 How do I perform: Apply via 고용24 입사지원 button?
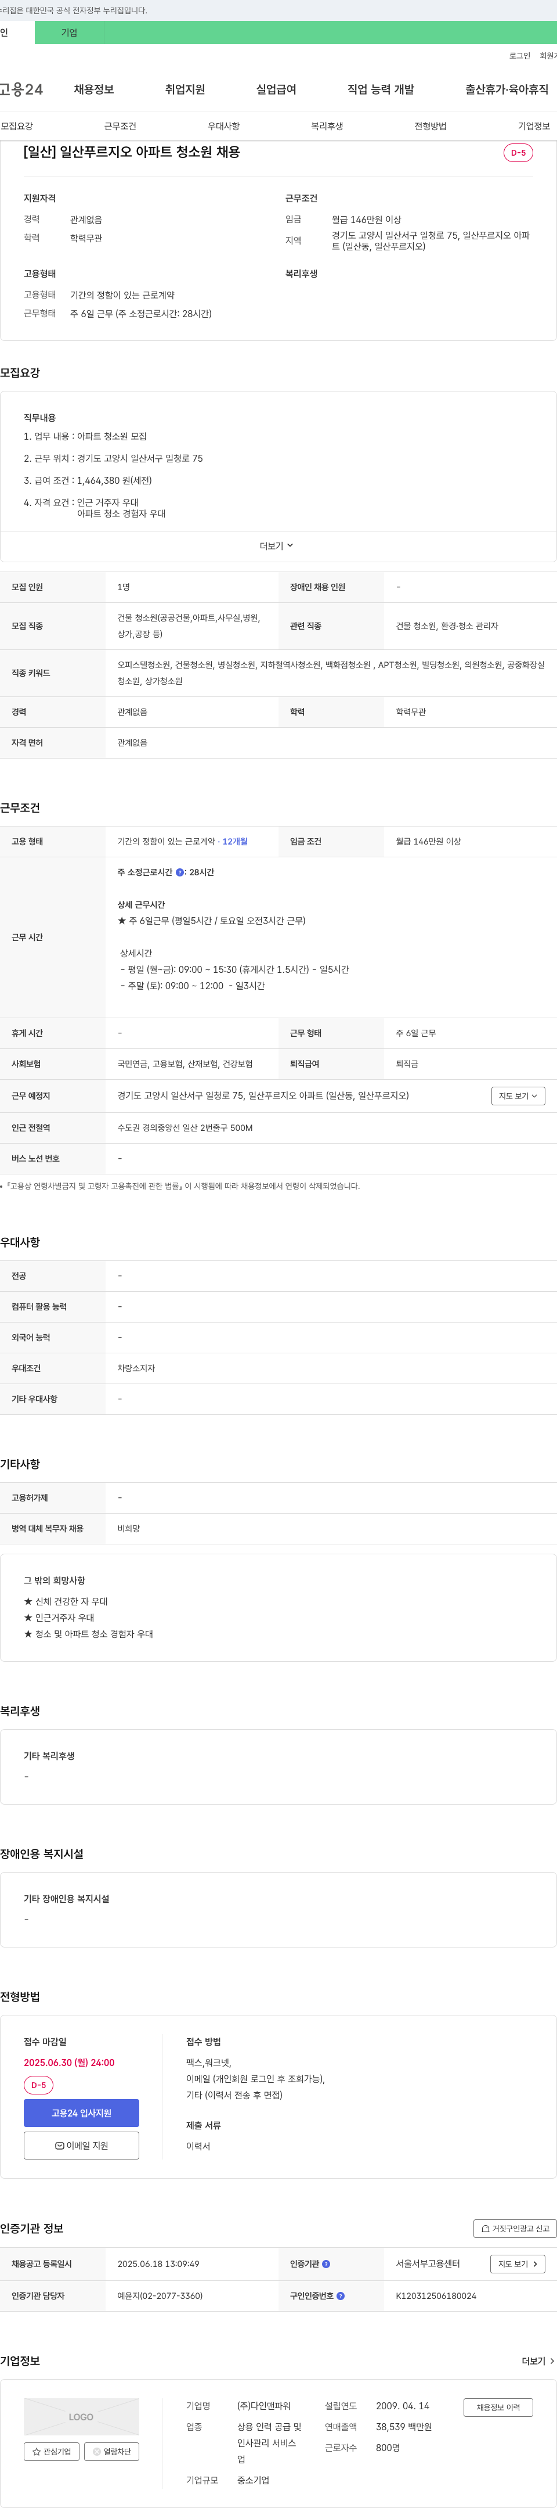coord(81,2112)
